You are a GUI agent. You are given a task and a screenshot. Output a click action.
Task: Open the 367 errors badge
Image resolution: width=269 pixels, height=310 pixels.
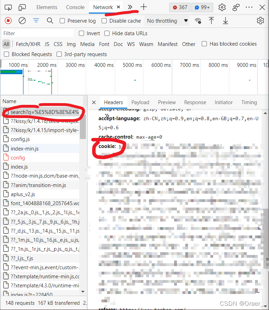[x=180, y=8]
